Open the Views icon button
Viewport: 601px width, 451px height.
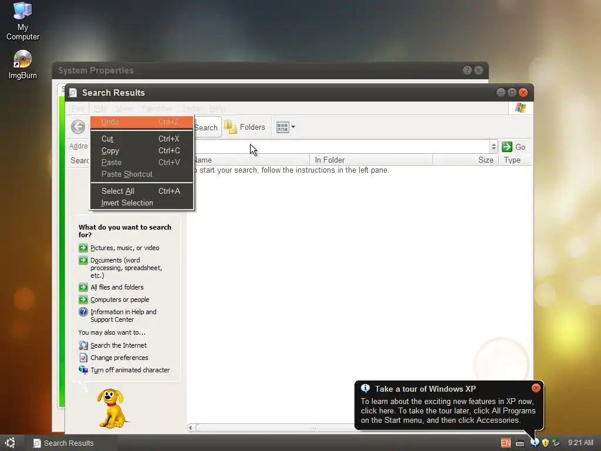click(282, 127)
